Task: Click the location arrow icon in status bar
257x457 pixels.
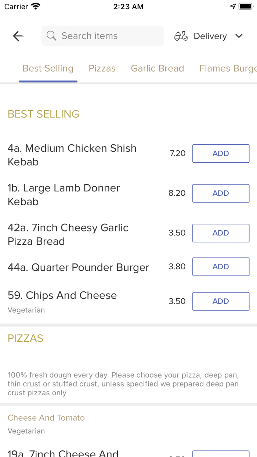Action: (x=233, y=6)
